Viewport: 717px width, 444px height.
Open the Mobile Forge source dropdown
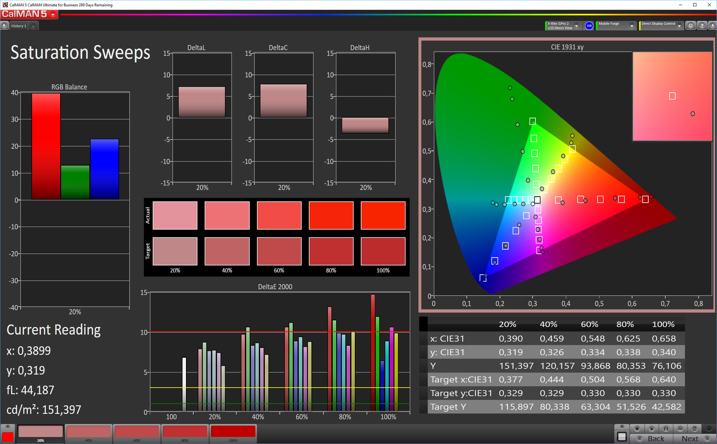(631, 25)
